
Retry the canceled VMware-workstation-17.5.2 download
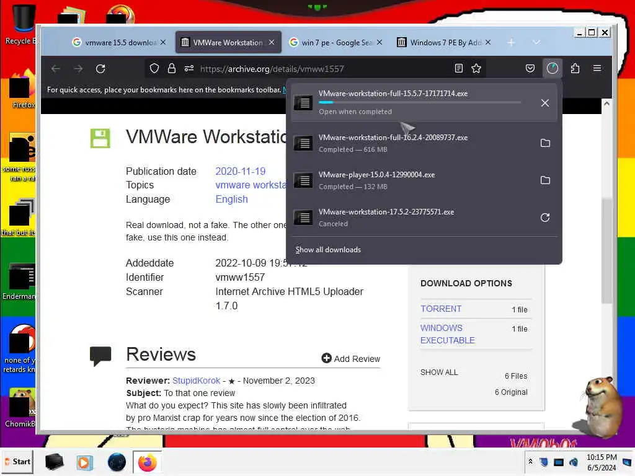pyautogui.click(x=545, y=218)
